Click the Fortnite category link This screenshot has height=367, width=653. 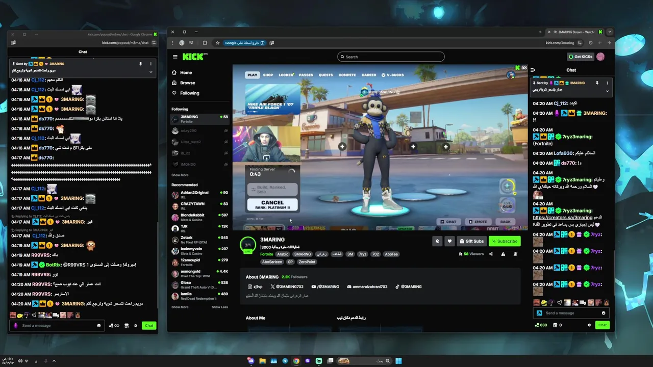266,254
